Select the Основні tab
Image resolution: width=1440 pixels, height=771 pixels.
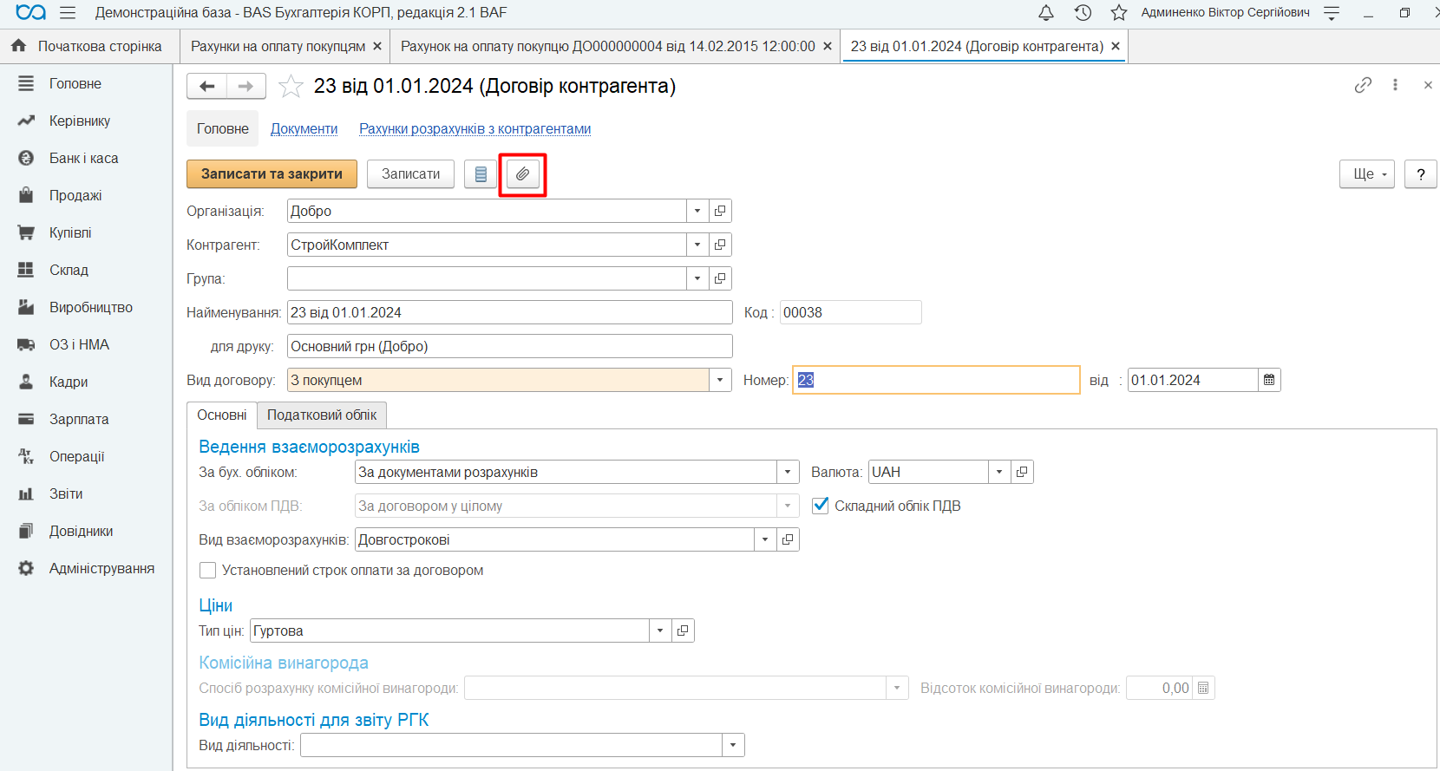tap(222, 415)
